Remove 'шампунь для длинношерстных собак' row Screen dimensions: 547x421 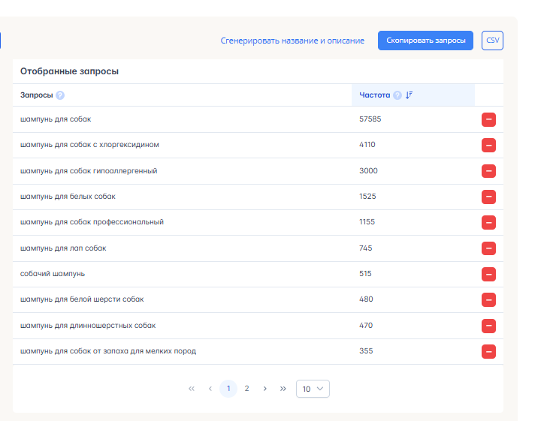pos(488,326)
